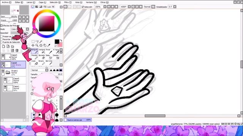The height and width of the screenshot is (136, 243).
Task: Pick the black foreground color swatch
Action: 57,42
